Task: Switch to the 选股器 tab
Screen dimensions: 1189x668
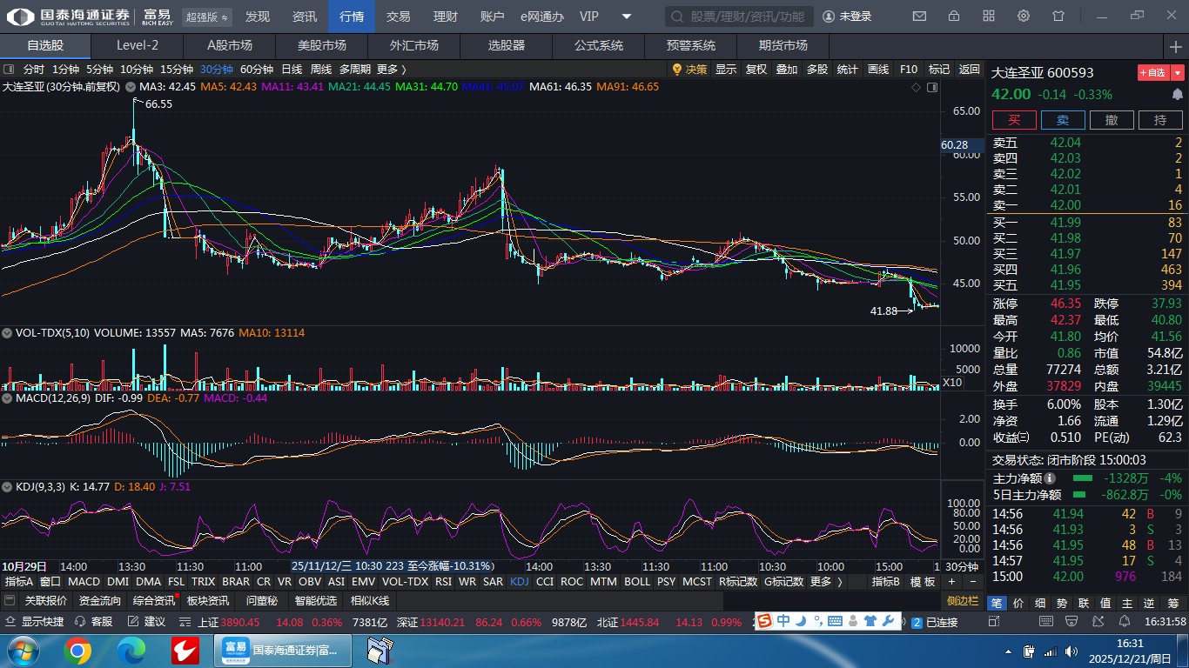Action: click(506, 46)
